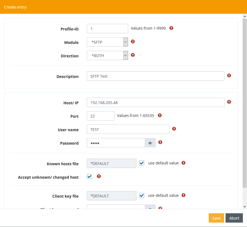Viewport: 247px width, 227px height.
Task: Expand the Direction dropdown showing *BOTH
Action: (x=107, y=55)
